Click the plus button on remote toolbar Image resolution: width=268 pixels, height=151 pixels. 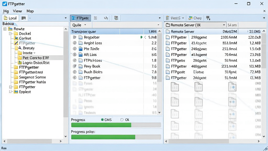click(x=264, y=18)
